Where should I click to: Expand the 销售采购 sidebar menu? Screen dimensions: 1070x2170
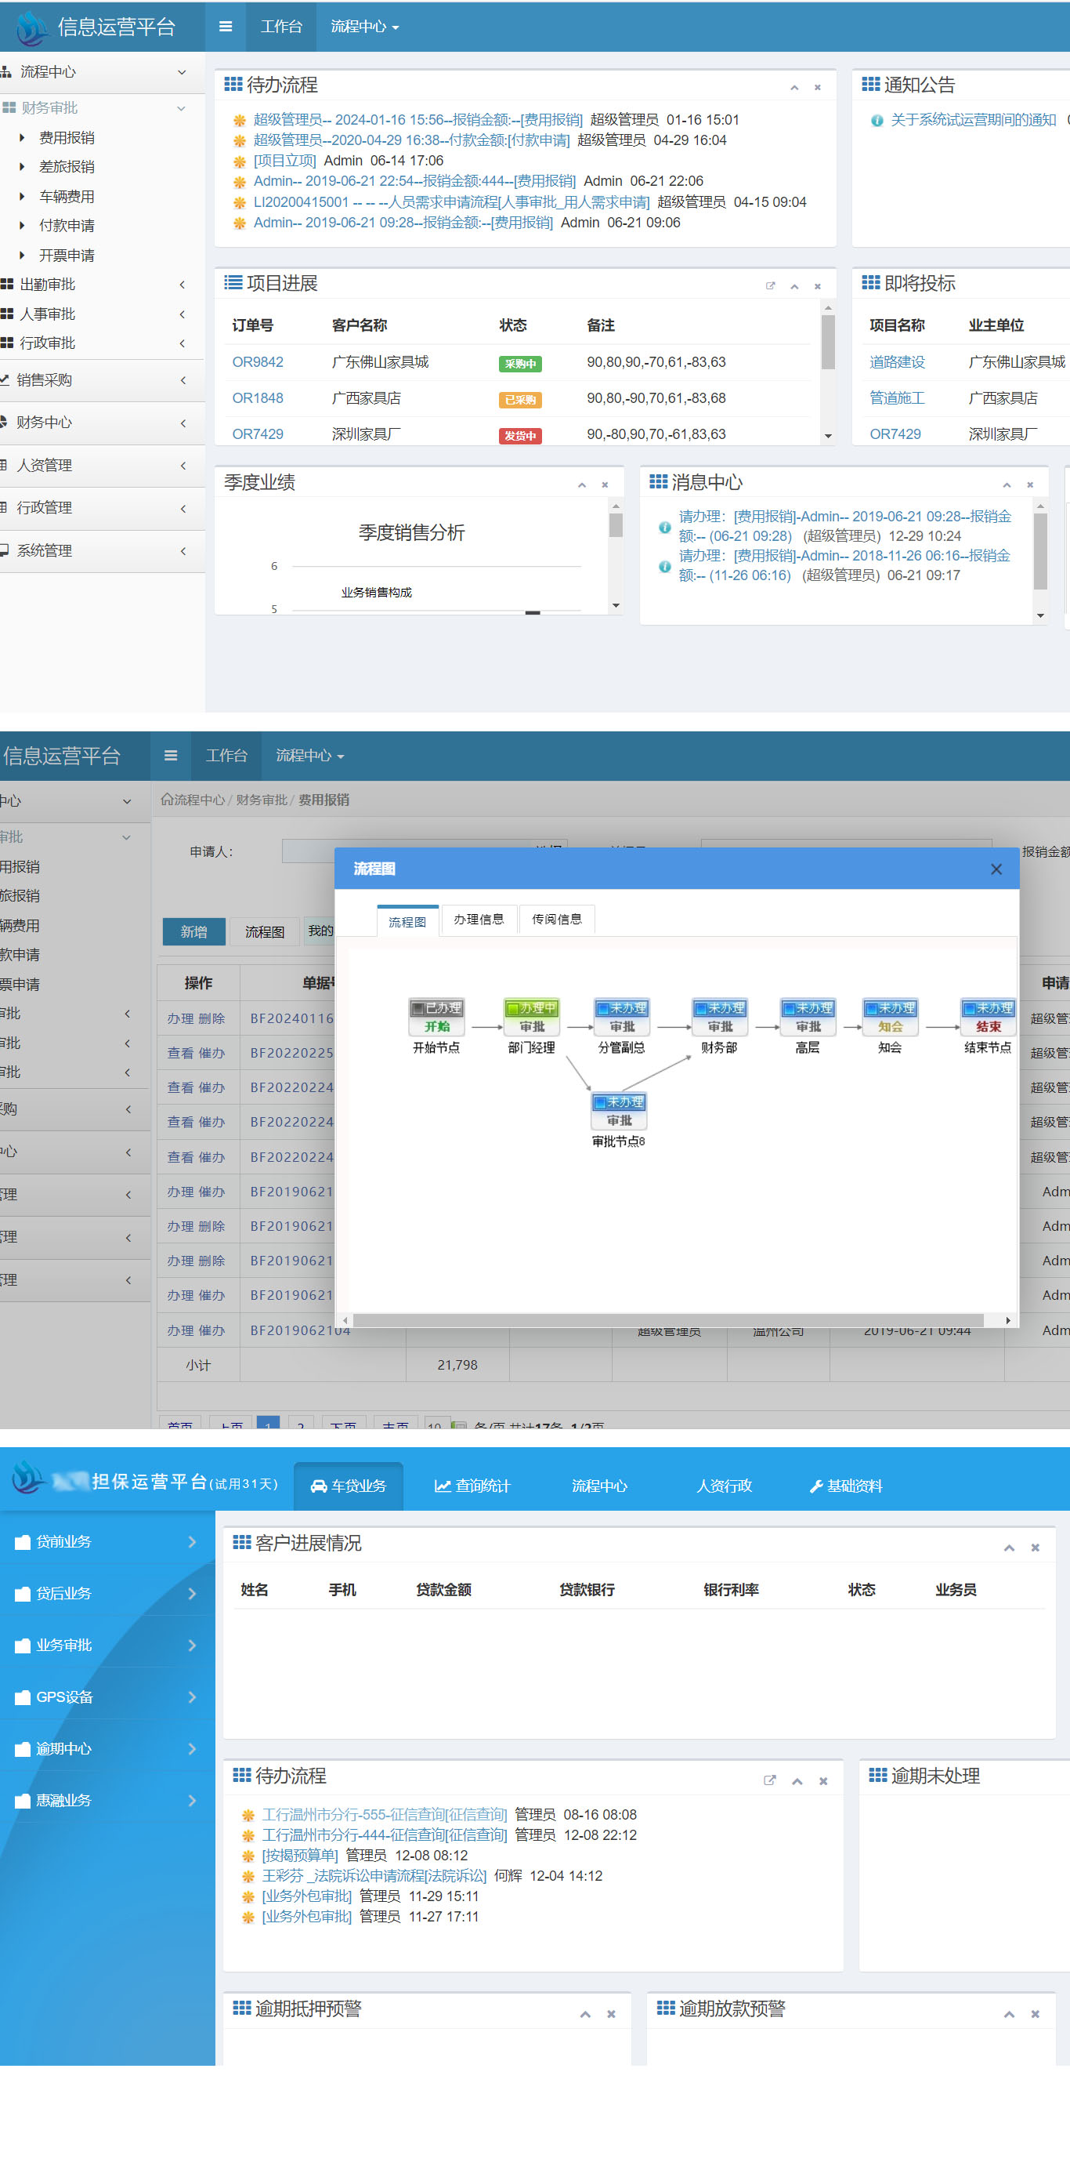coord(101,380)
